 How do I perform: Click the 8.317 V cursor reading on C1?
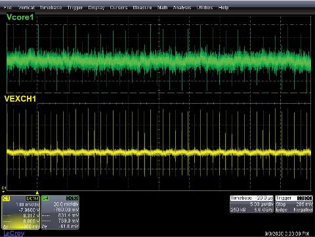tap(31, 215)
